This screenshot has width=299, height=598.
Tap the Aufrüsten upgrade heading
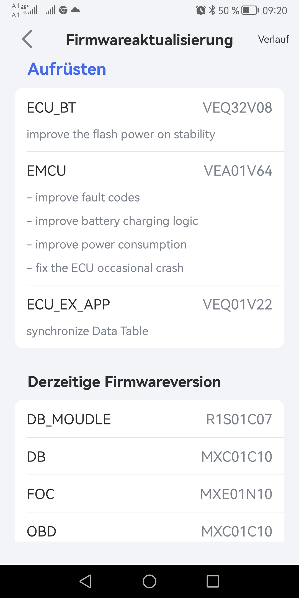click(67, 69)
